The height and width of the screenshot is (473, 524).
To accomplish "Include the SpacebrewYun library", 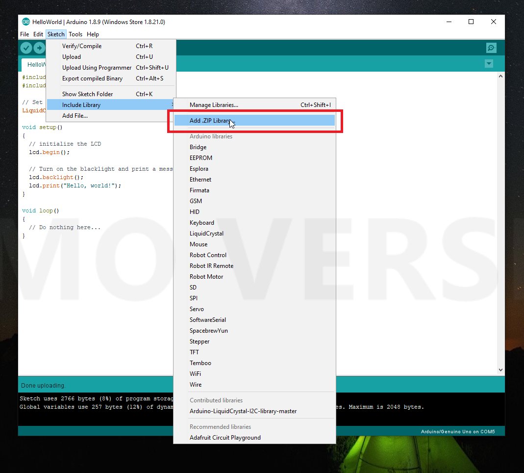I will click(x=254, y=331).
